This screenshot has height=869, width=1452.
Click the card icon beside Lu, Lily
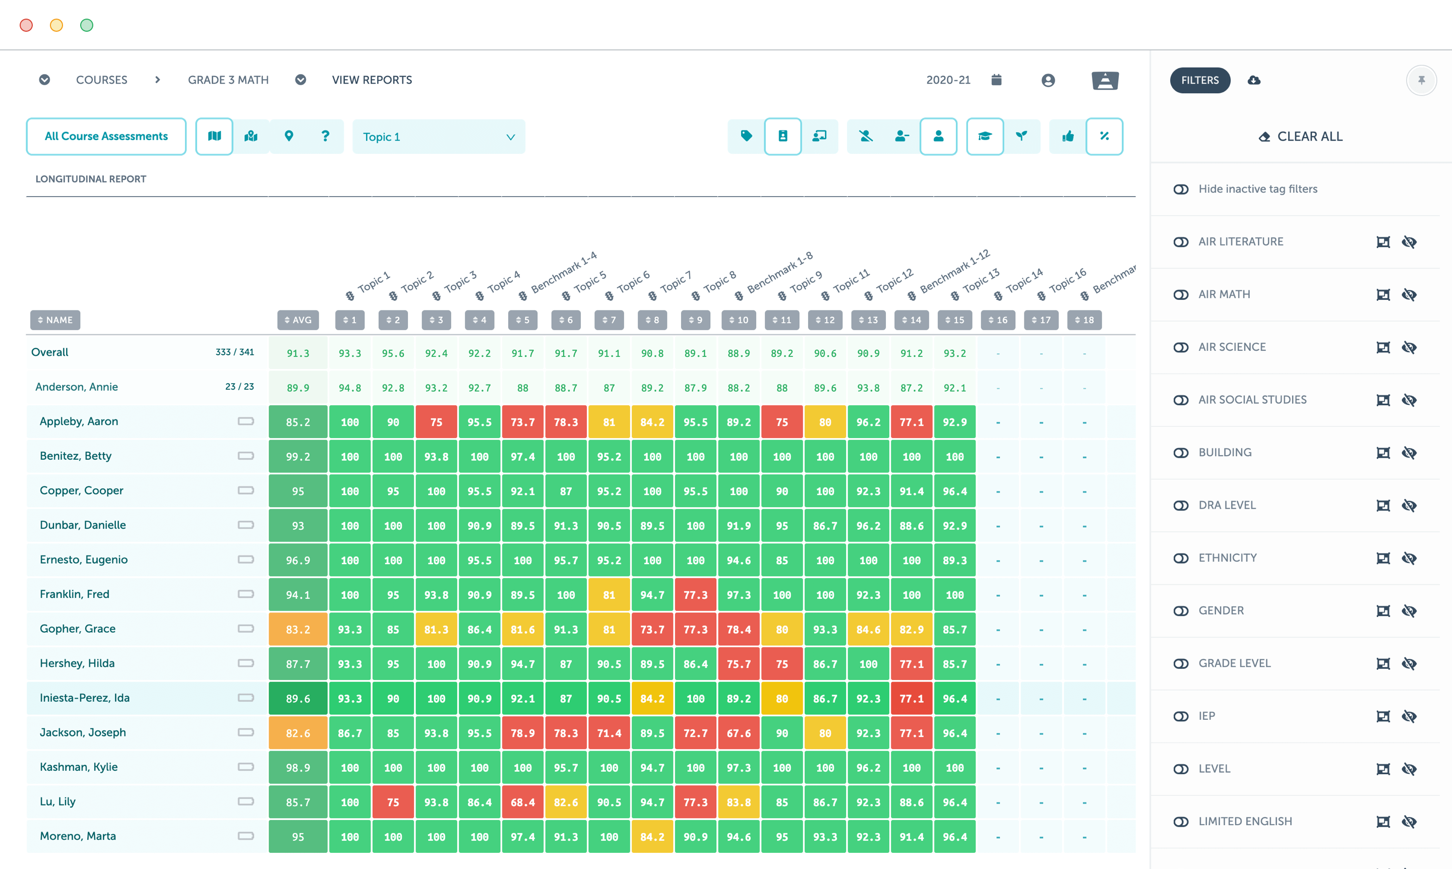coord(246,801)
